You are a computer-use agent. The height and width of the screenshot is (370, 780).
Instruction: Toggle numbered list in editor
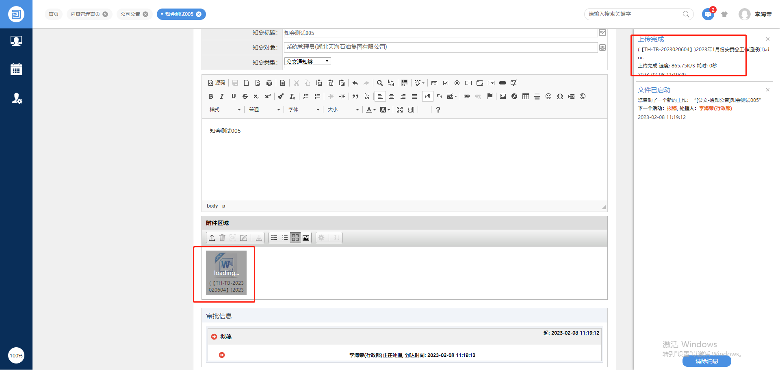tap(306, 96)
